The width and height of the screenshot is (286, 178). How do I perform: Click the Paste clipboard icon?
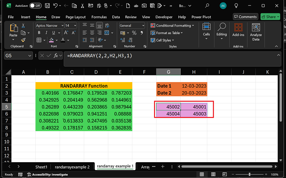point(14,29)
